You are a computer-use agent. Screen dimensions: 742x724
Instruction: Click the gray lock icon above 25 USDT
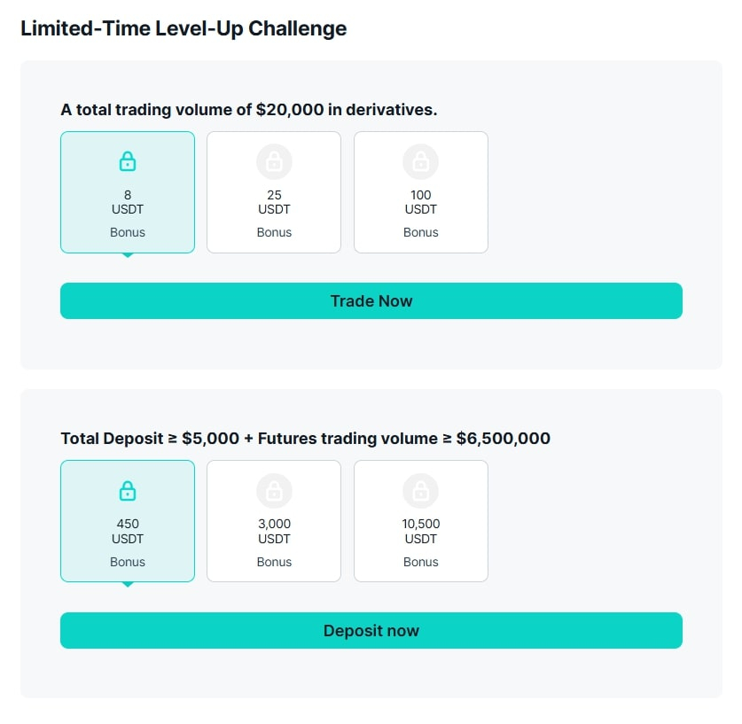tap(274, 161)
